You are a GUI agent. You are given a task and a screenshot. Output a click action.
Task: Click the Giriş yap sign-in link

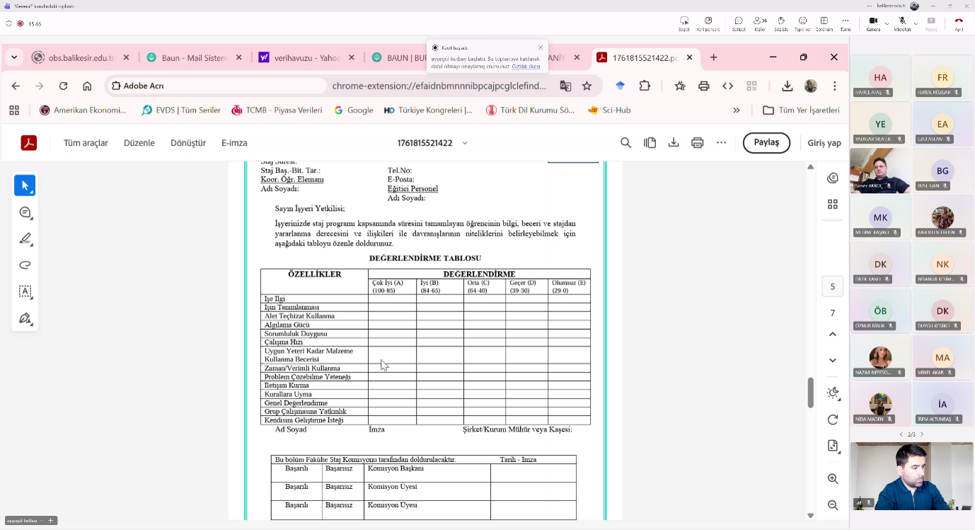[x=824, y=143]
